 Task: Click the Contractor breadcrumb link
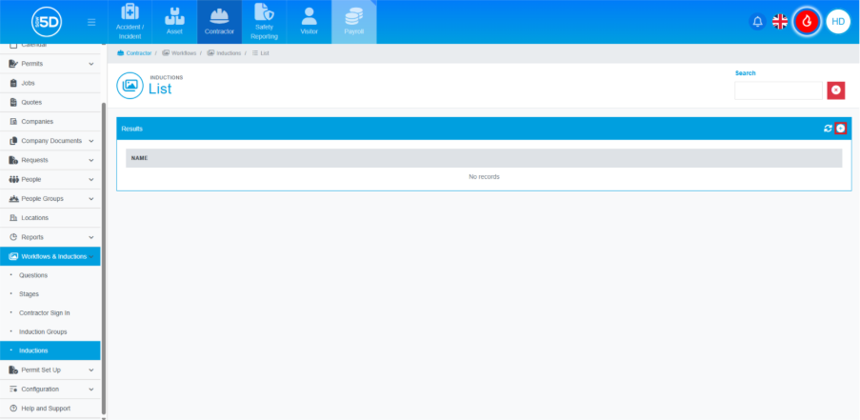click(x=134, y=53)
